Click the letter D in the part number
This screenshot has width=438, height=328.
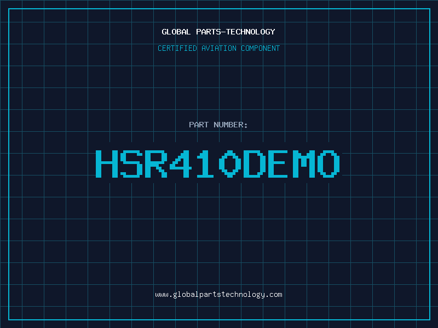pos(255,163)
